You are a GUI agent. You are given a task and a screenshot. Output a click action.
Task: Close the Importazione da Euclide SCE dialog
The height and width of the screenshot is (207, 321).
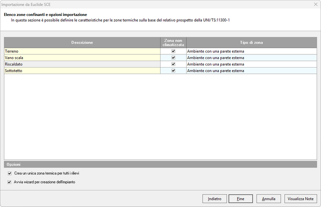314,4
